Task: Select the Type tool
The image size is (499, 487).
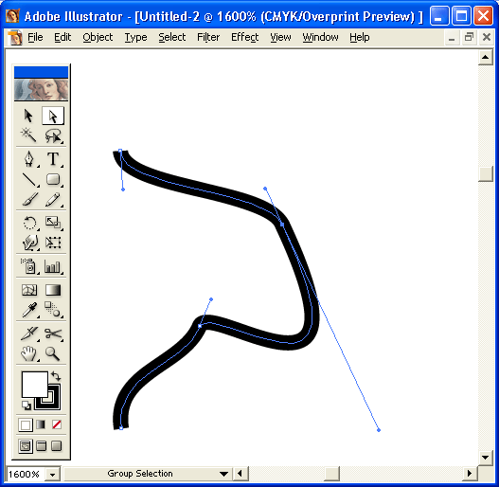Action: point(53,158)
